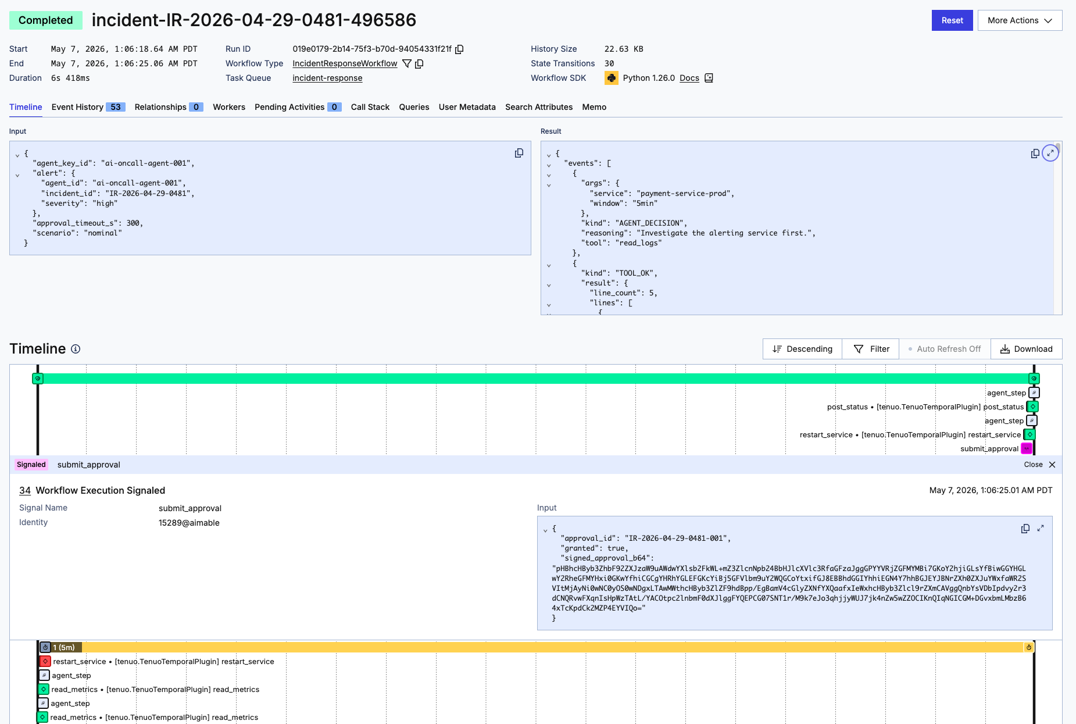The height and width of the screenshot is (724, 1076).
Task: Copy the workflow Input JSON
Action: pyautogui.click(x=519, y=153)
